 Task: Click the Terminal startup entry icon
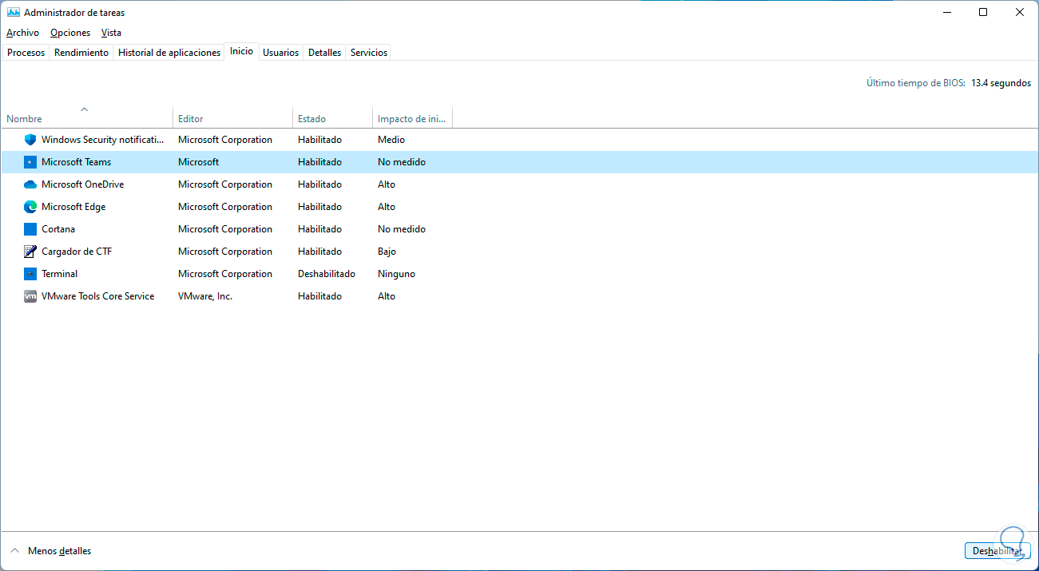pos(30,274)
